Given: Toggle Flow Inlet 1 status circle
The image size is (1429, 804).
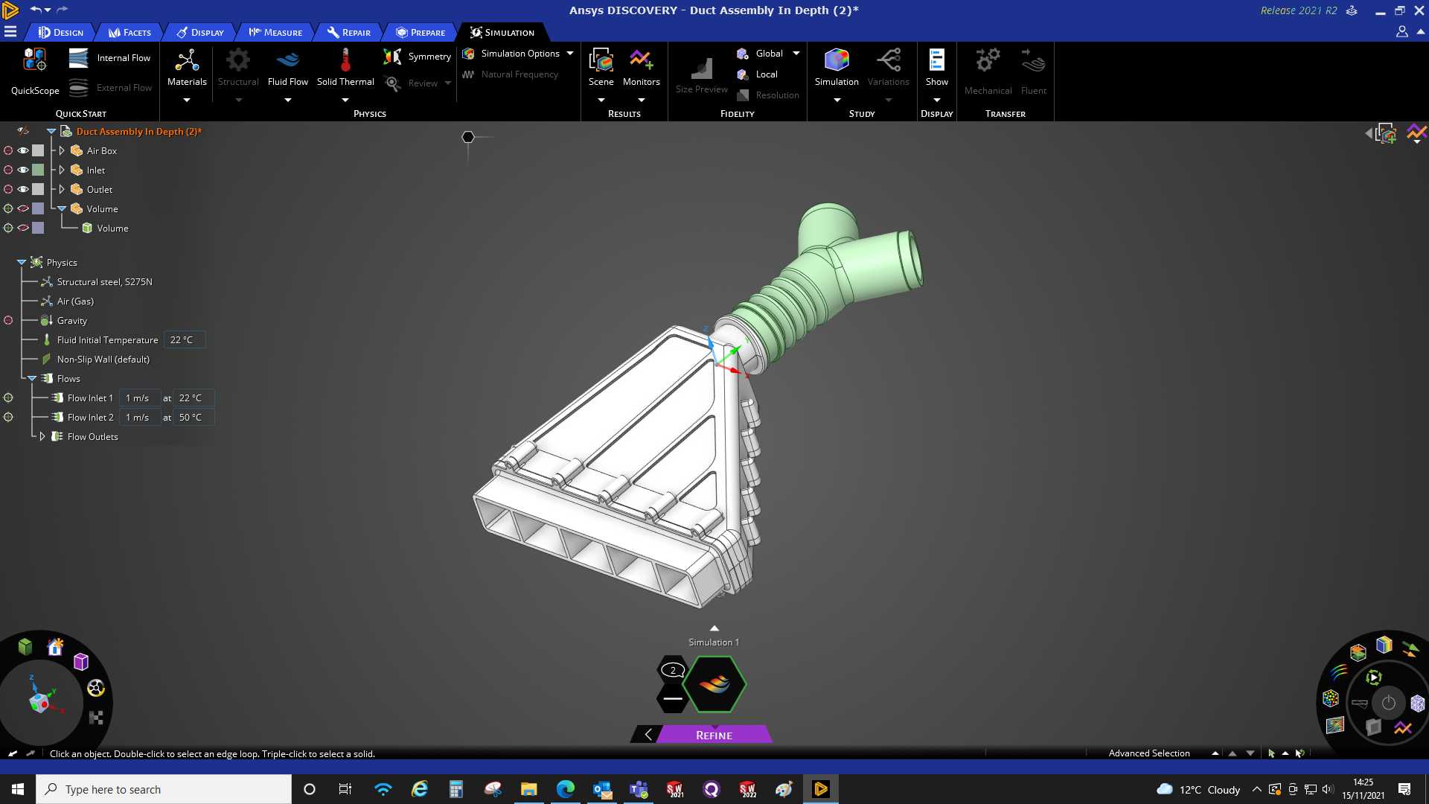Looking at the screenshot, I should [8, 398].
